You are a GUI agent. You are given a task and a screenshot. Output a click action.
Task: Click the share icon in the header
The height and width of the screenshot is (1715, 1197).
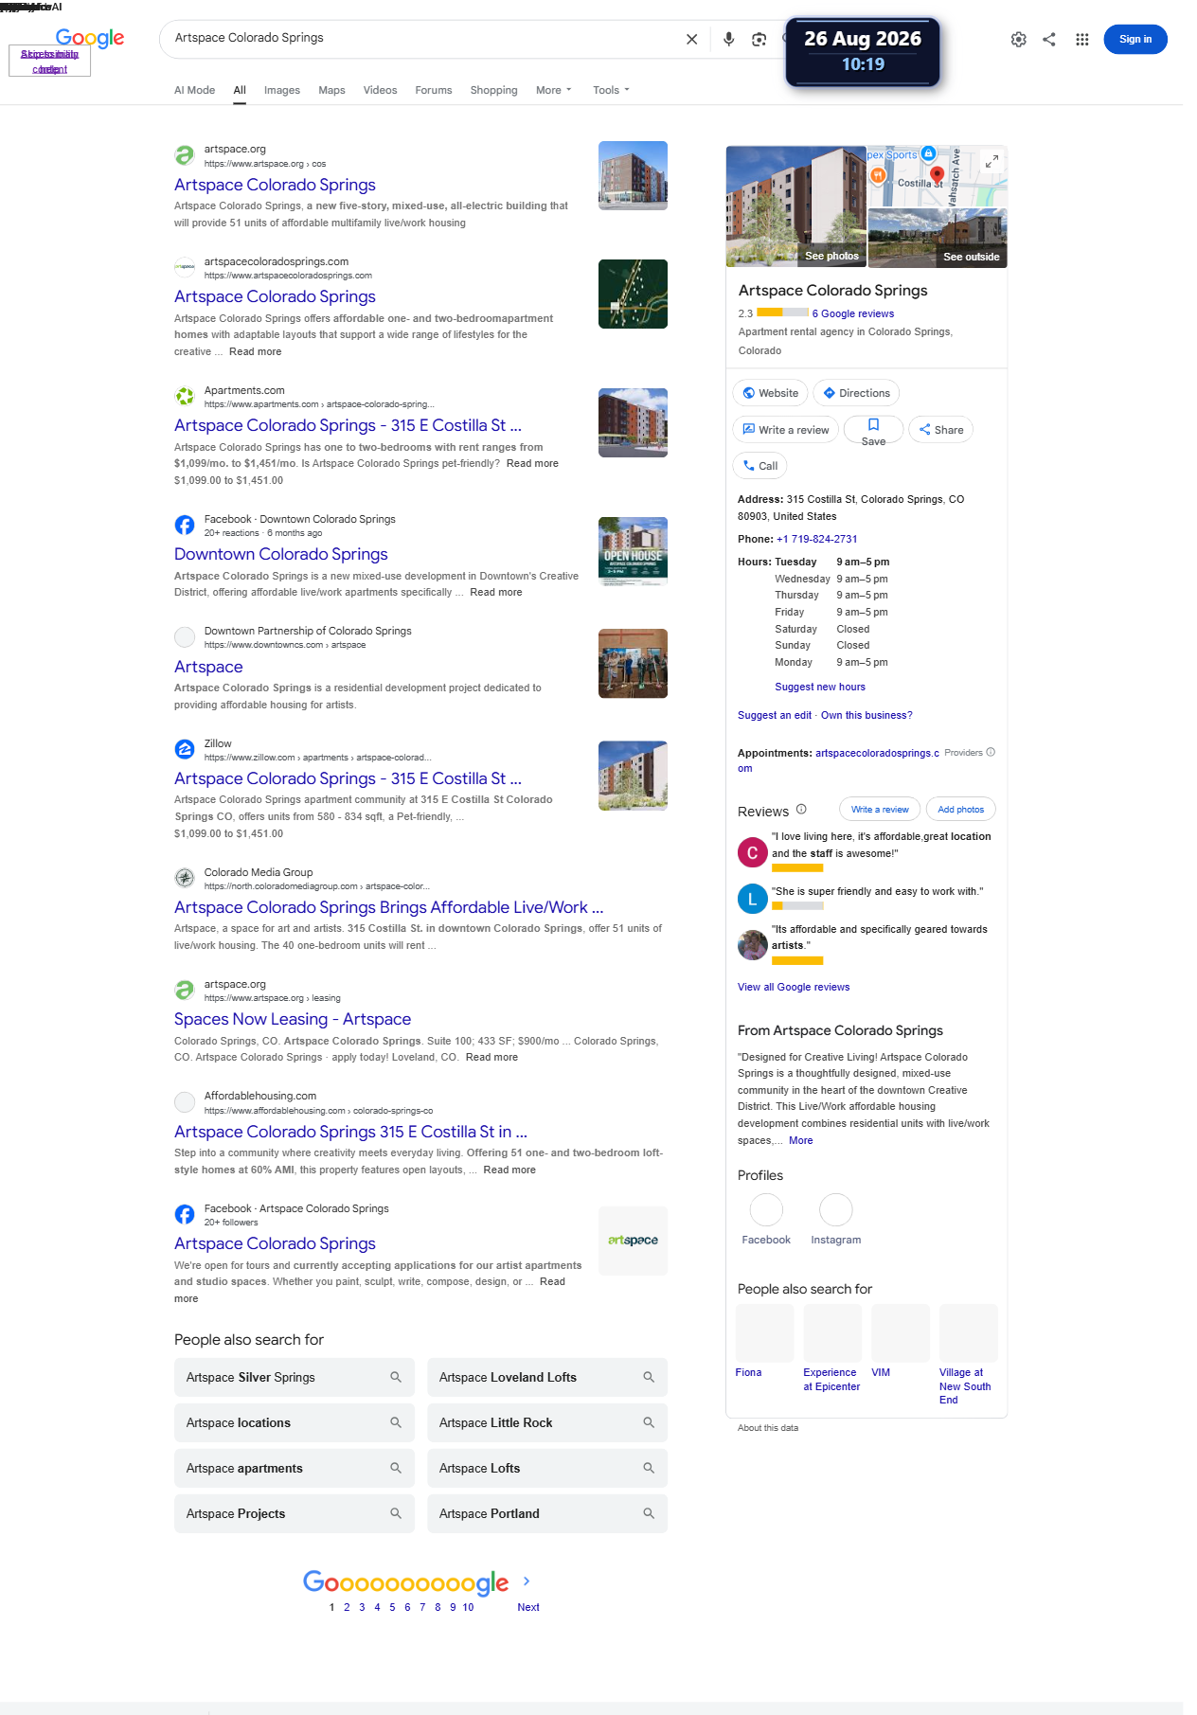pyautogui.click(x=1049, y=39)
